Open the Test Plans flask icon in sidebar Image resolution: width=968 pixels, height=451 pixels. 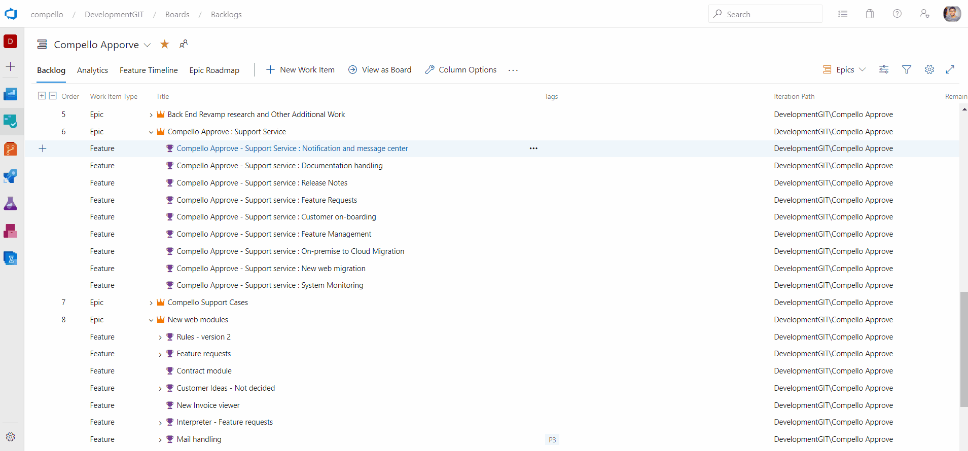[11, 203]
